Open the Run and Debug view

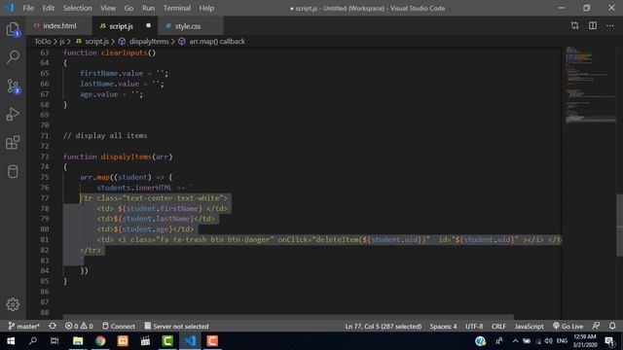pos(13,115)
